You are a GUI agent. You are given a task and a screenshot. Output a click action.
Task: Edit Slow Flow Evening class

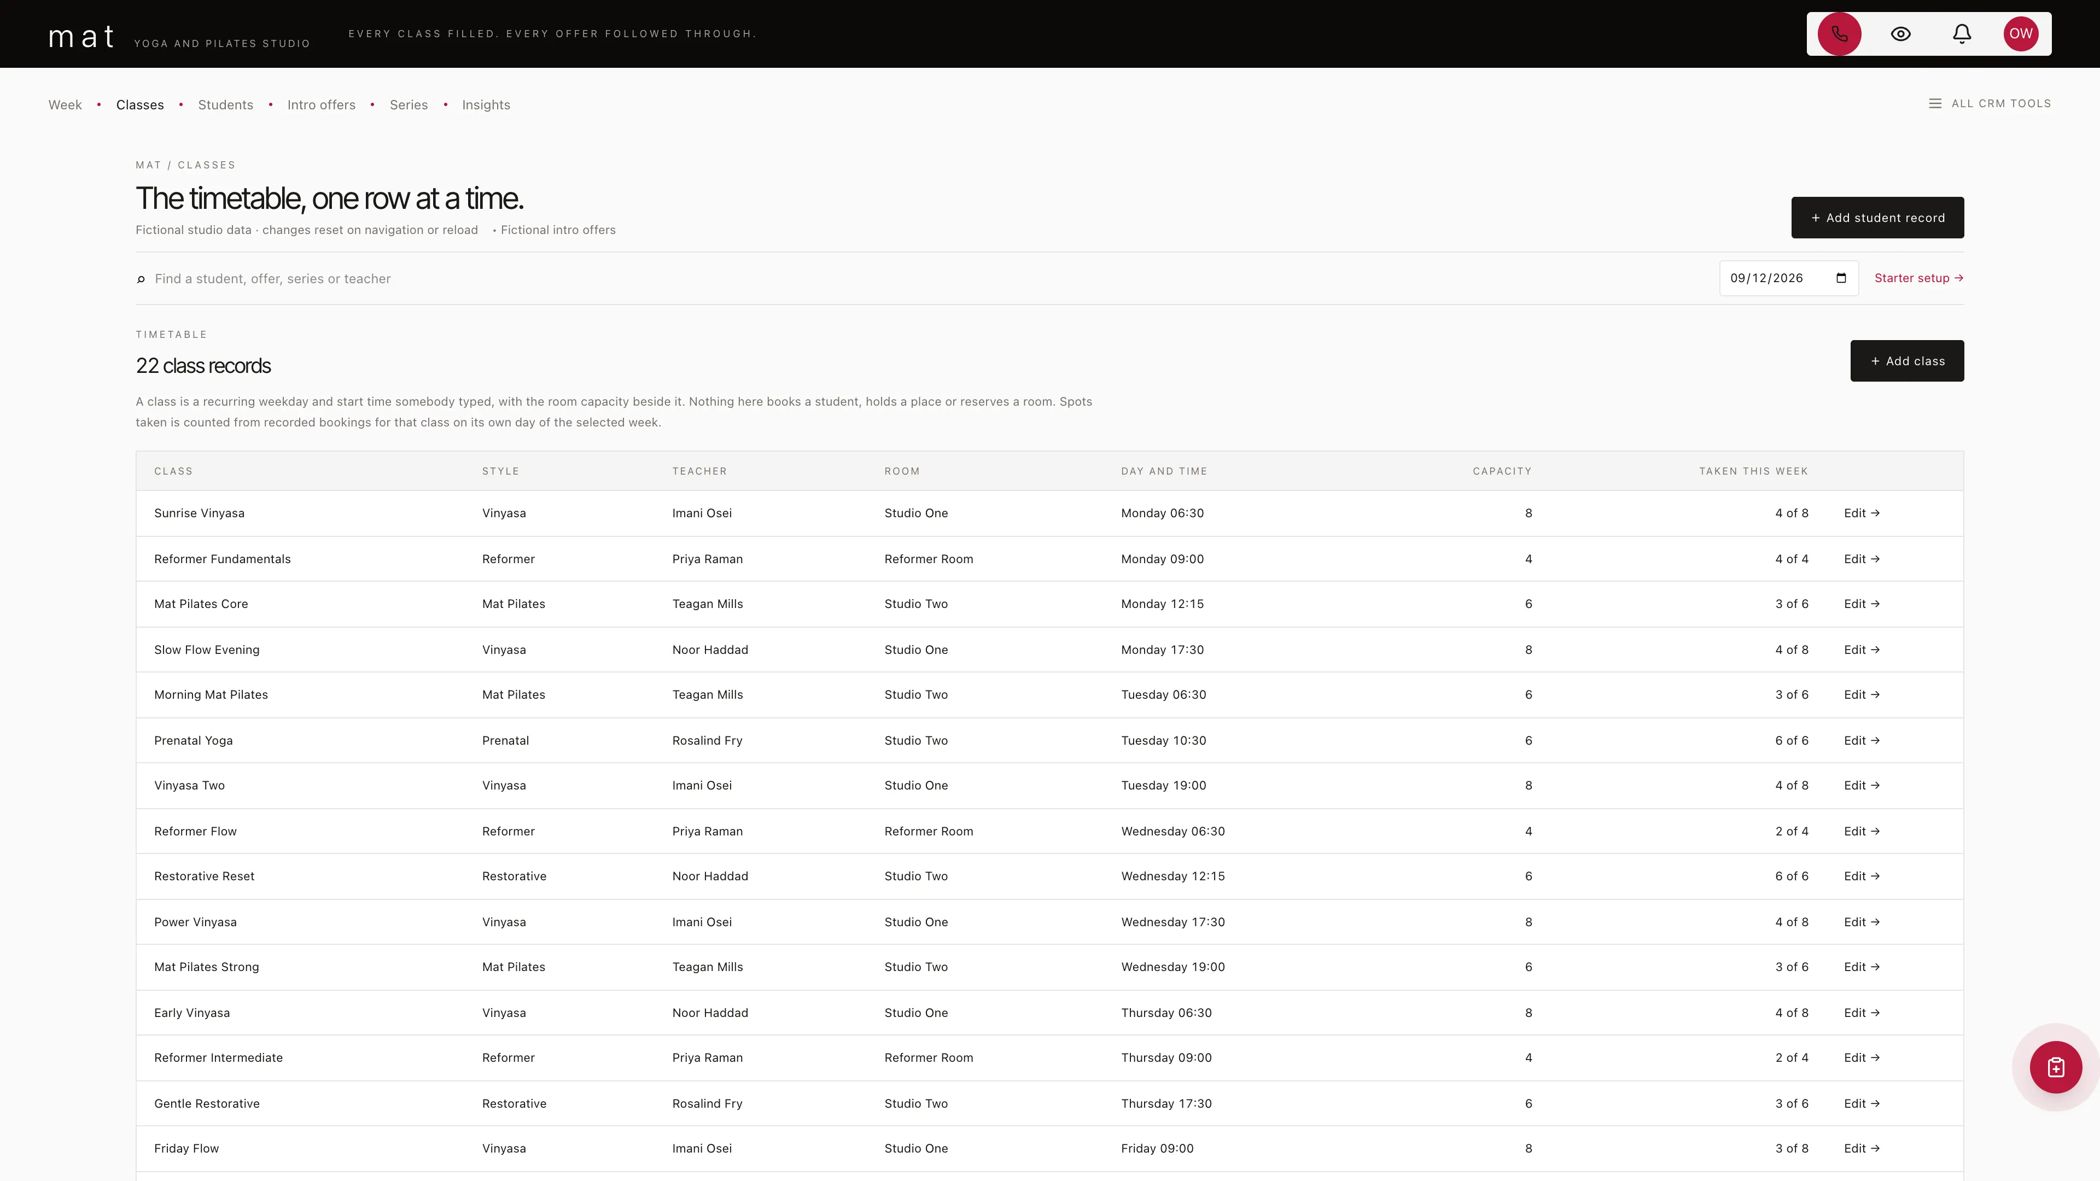1861,650
